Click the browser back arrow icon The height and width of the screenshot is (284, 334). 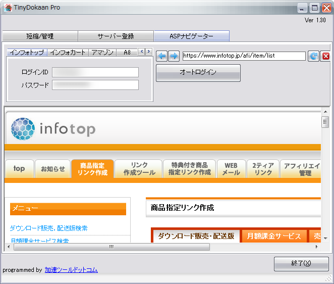tap(161, 56)
